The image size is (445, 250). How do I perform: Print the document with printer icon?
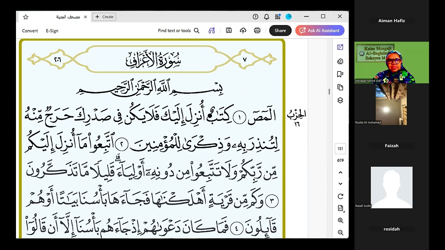257,31
